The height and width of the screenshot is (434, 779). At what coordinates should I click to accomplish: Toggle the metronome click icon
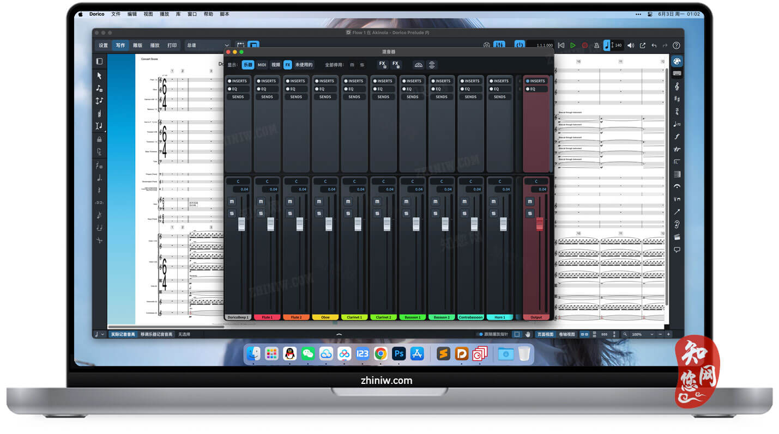[596, 45]
